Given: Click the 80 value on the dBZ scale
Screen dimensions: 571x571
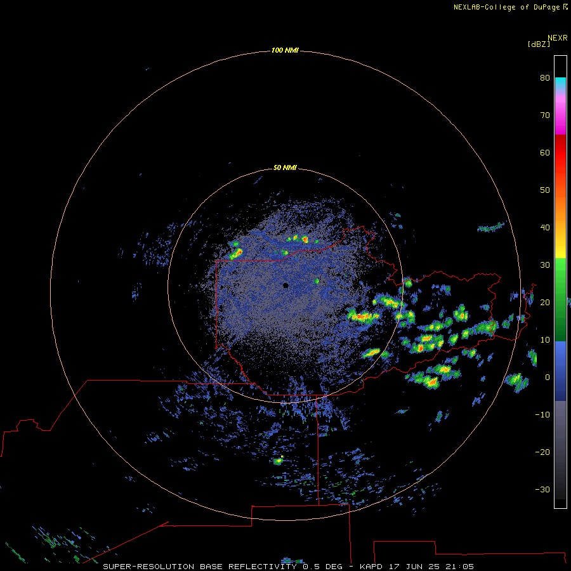Looking at the screenshot, I should 545,77.
